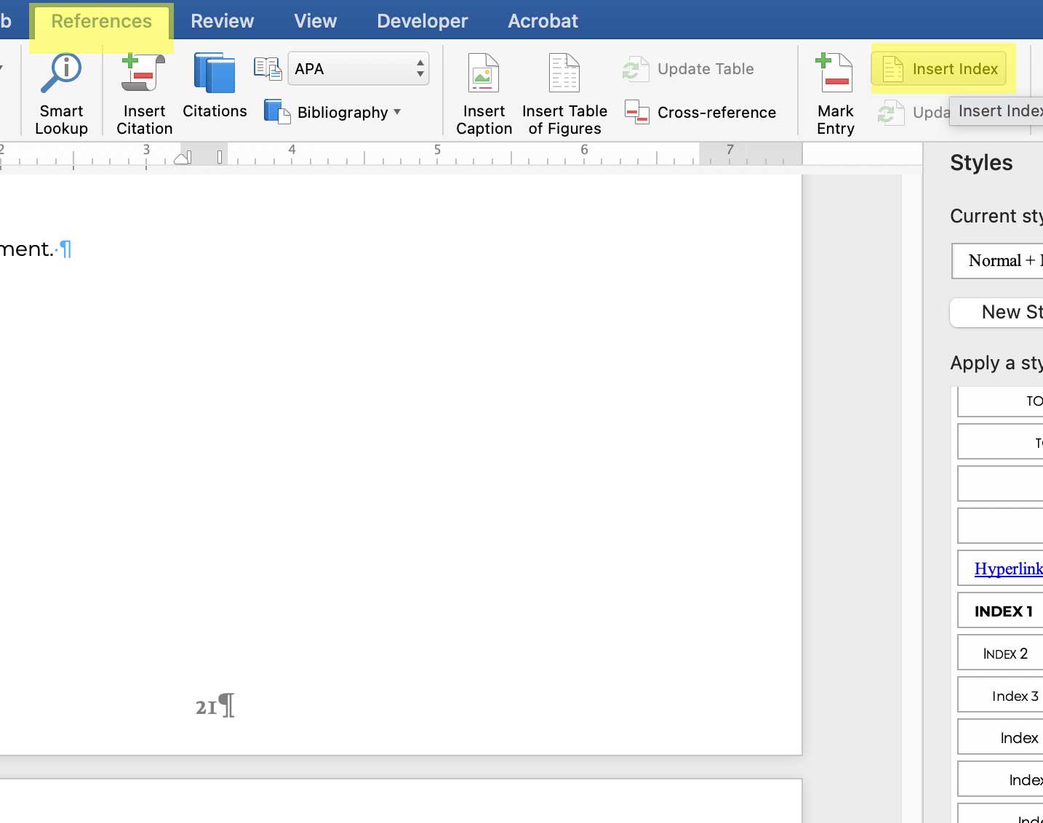1043x823 pixels.
Task: Click Insert Caption icon
Action: (484, 92)
